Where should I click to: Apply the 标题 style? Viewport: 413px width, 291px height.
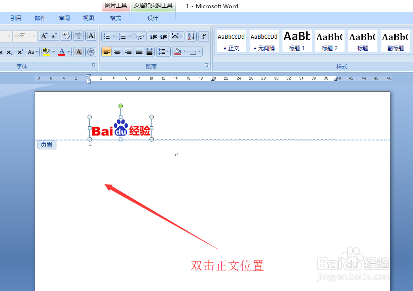point(363,41)
